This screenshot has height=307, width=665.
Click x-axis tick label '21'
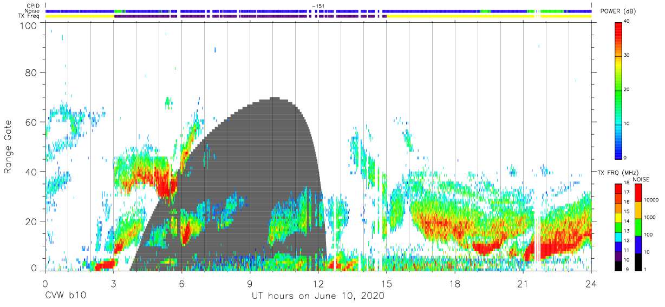coord(523,283)
